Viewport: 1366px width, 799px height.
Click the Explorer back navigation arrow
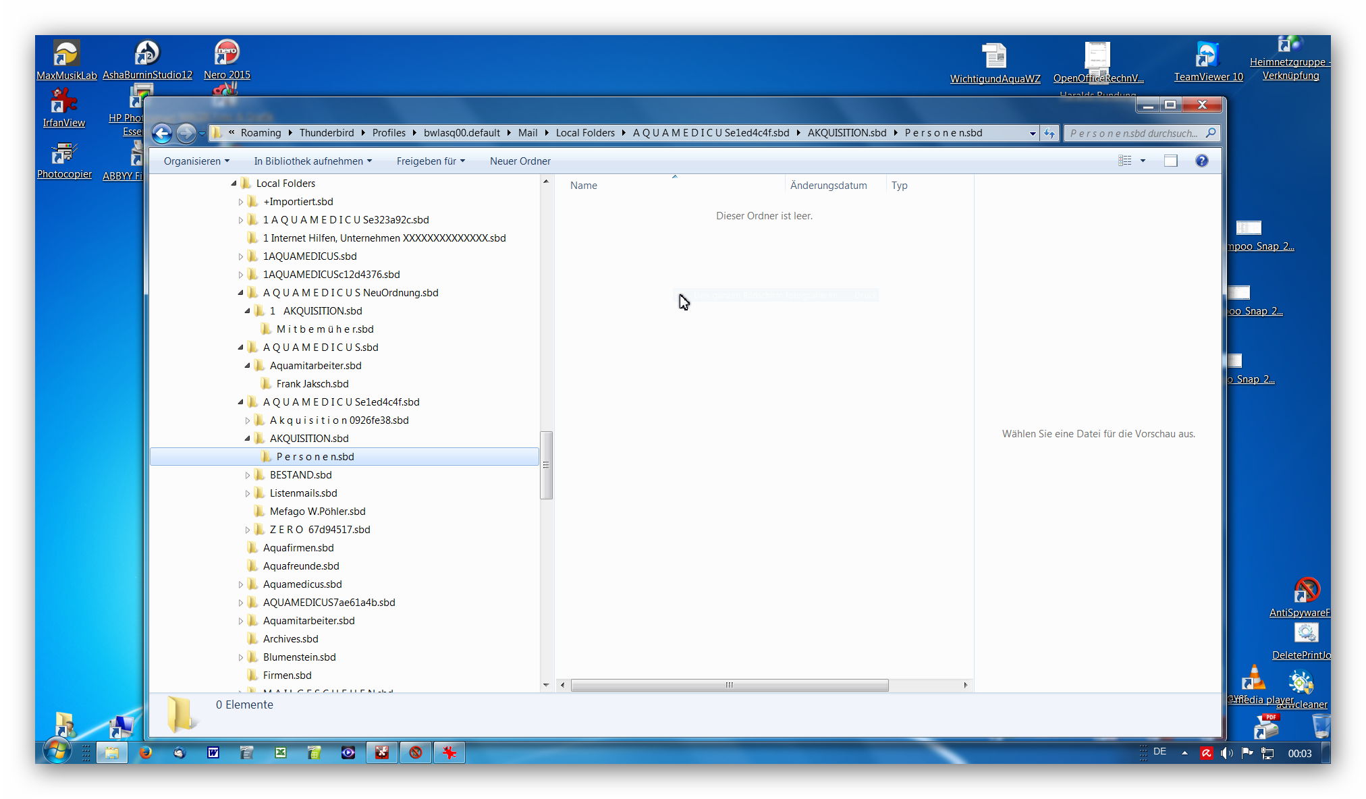point(162,133)
